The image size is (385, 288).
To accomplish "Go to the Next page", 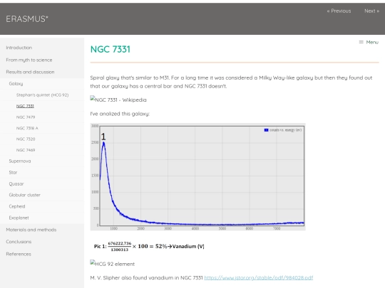I will tap(371, 11).
